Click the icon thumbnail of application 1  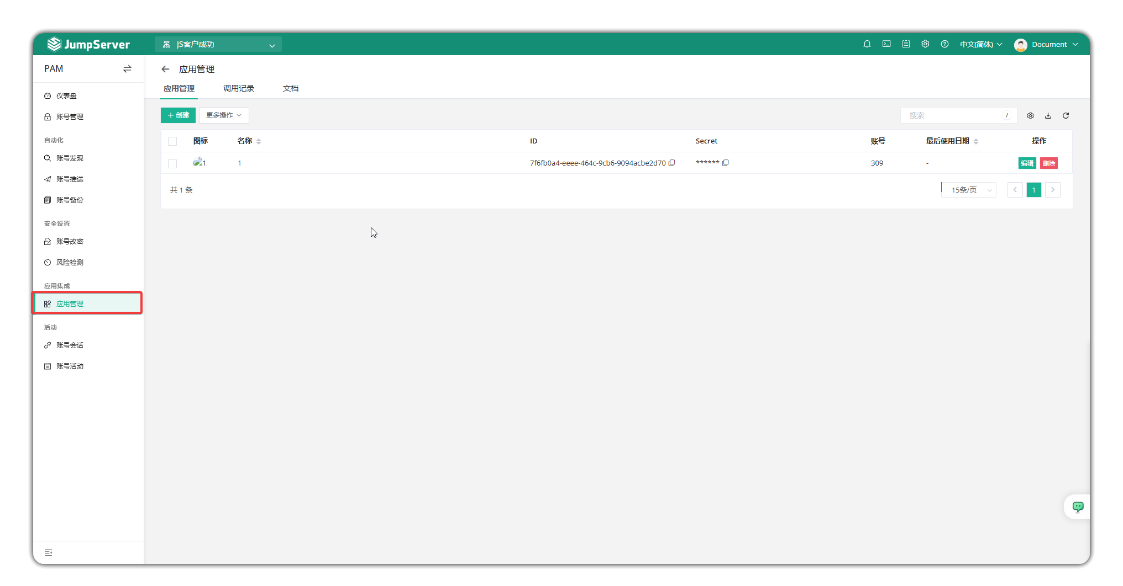tap(200, 162)
